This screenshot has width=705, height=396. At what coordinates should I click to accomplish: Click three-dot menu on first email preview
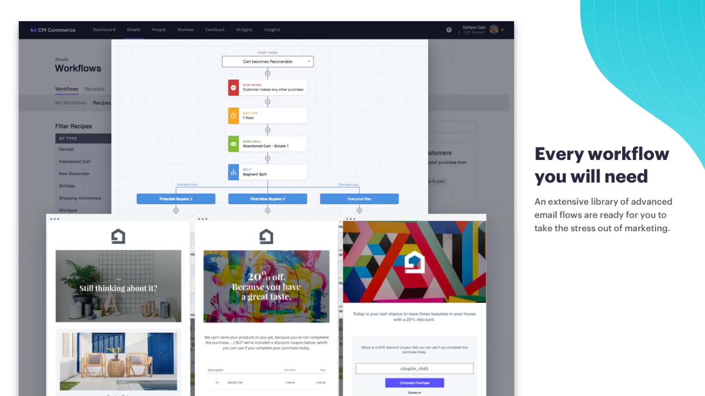coord(55,219)
